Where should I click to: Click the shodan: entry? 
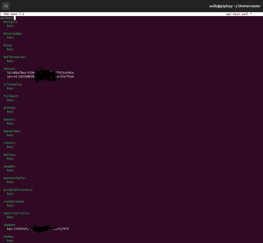pyautogui.click(x=10, y=225)
